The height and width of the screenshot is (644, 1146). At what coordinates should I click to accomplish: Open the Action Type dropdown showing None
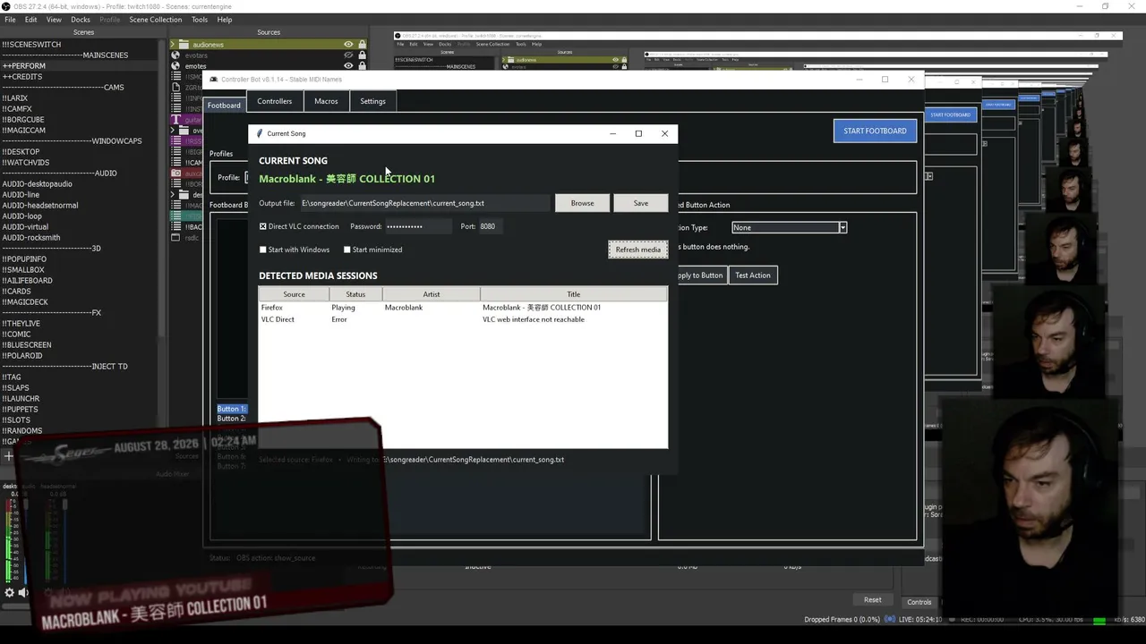point(789,227)
